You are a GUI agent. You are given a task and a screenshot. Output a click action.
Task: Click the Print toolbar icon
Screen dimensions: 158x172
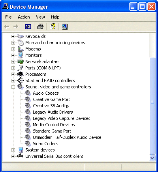click(40, 26)
